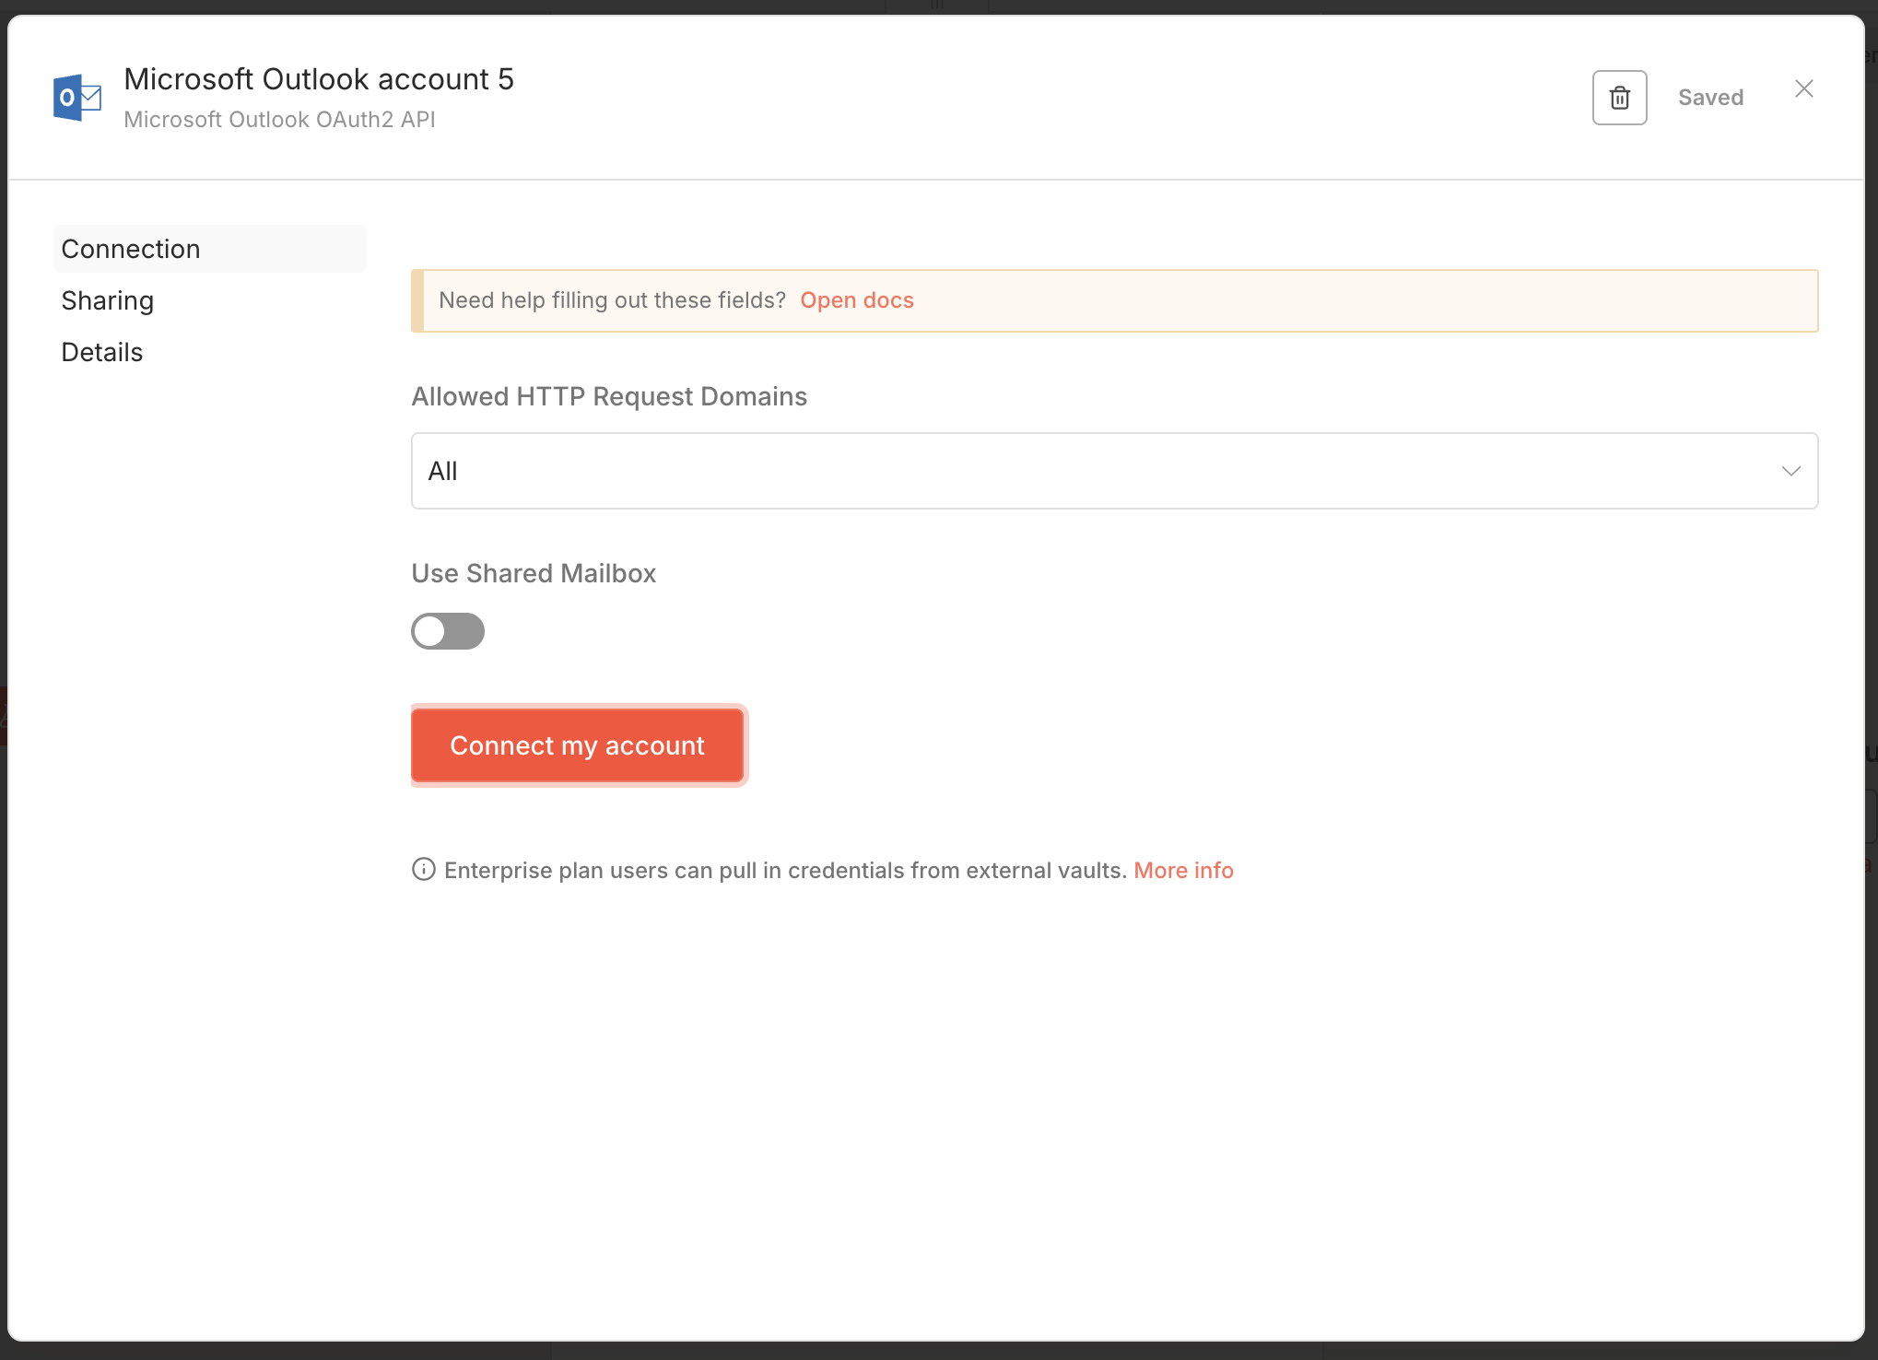This screenshot has width=1878, height=1360.
Task: Click the info circle beside Enterprise plan note
Action: [423, 869]
